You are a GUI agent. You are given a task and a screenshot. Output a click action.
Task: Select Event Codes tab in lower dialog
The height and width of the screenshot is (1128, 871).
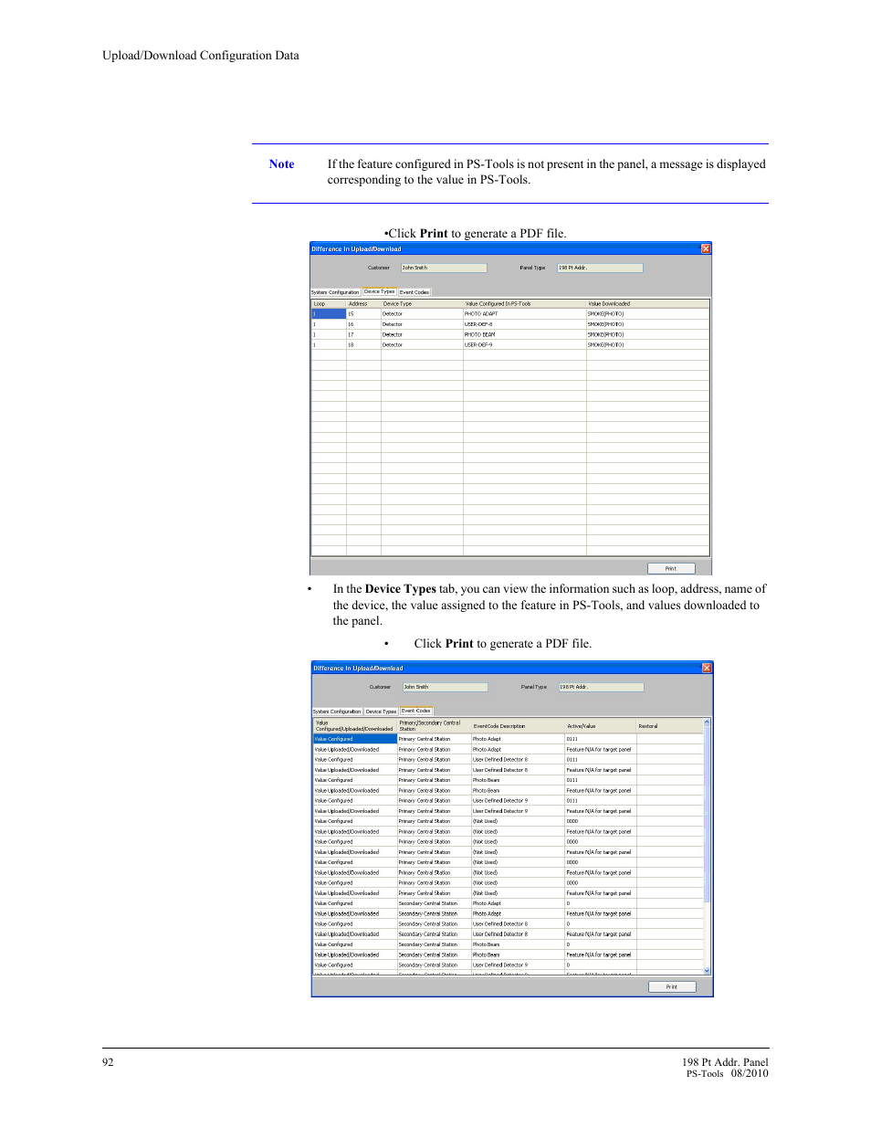tap(416, 711)
